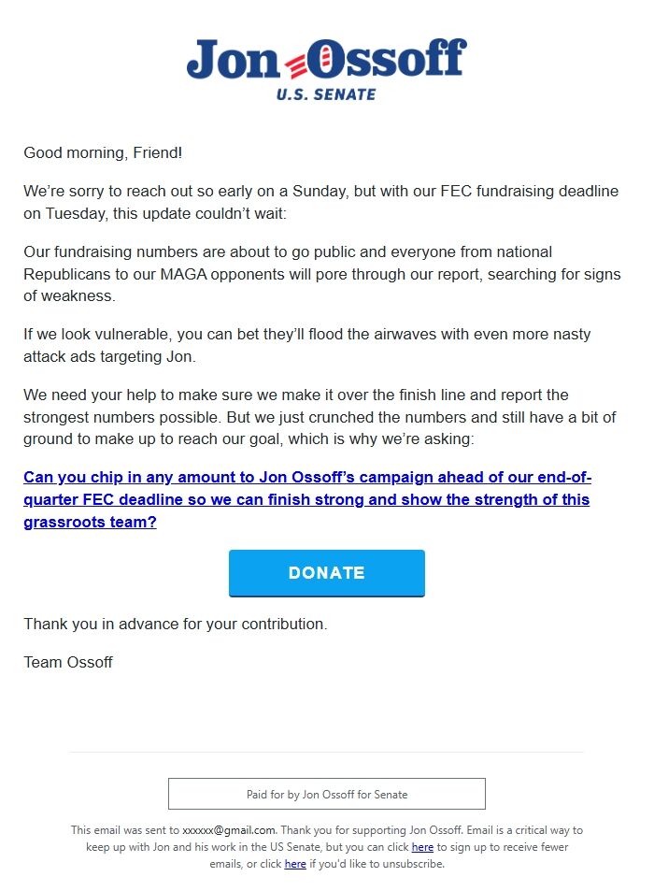This screenshot has width=654, height=891.
Task: Click the U.S. SENATE tagline under logo
Action: point(326,94)
